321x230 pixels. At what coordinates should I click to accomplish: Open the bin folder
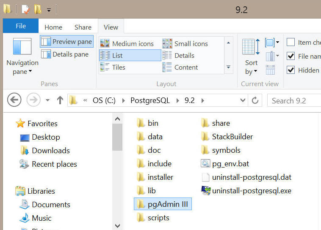click(x=148, y=123)
